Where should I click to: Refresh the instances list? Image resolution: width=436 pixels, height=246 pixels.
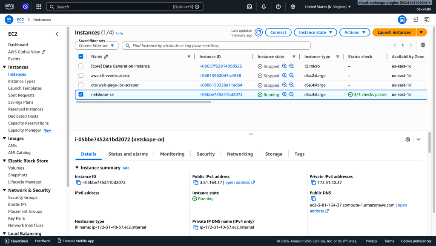258,32
